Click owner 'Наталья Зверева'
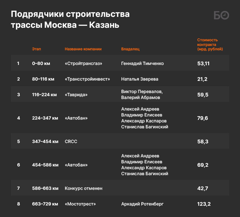240x217 pixels. [140, 79]
